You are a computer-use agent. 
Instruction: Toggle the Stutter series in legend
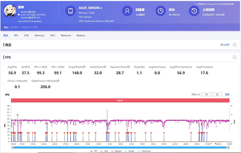pos(129,151)
